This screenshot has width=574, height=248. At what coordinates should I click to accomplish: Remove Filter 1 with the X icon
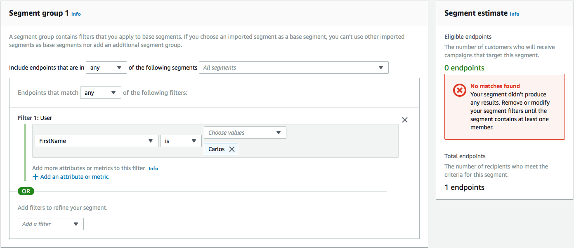[404, 120]
